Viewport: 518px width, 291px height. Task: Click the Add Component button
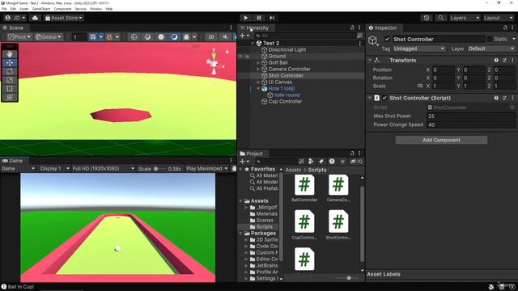[441, 140]
